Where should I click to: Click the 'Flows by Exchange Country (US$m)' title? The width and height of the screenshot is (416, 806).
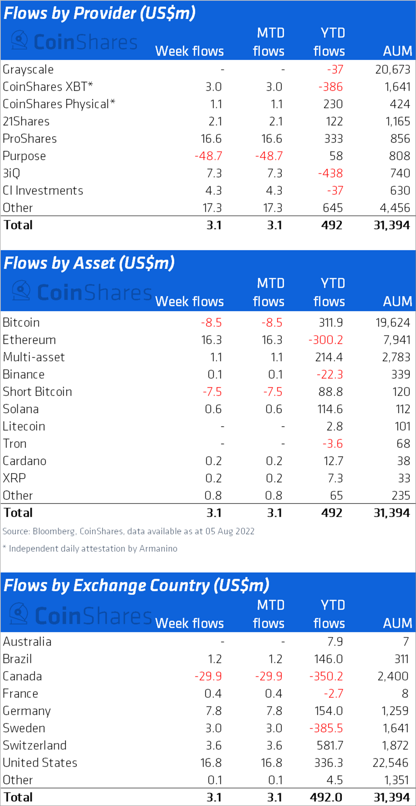[x=136, y=585]
